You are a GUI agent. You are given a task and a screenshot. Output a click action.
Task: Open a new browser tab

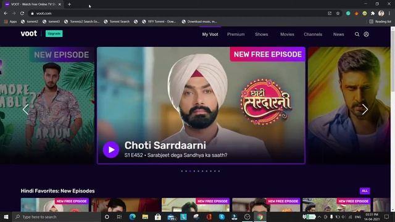pos(69,4)
